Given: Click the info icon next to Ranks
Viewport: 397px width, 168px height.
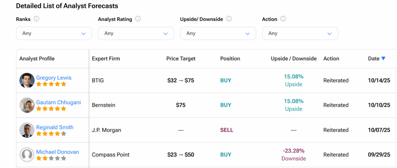Looking at the screenshot, I should coord(36,19).
